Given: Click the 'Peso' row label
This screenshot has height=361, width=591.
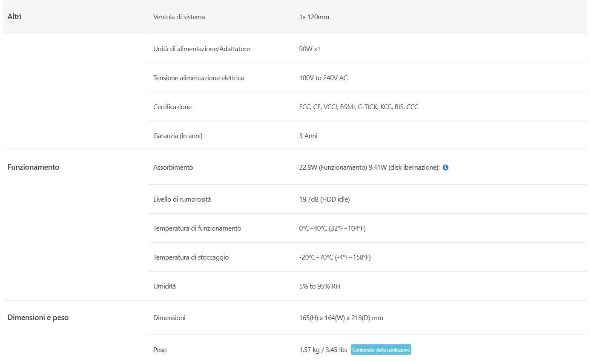Looking at the screenshot, I should (160, 350).
